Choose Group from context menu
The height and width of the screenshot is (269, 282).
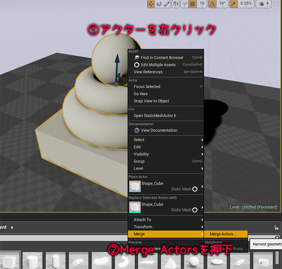click(x=166, y=161)
